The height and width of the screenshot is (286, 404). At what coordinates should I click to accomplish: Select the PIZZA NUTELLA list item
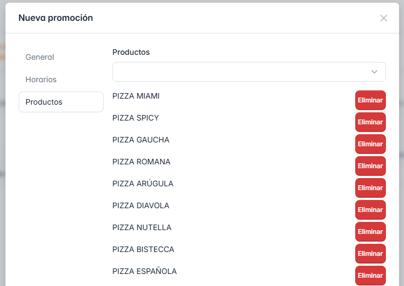(142, 227)
